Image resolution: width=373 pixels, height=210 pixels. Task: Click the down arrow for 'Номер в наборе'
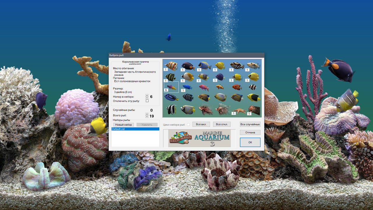pyautogui.click(x=146, y=97)
